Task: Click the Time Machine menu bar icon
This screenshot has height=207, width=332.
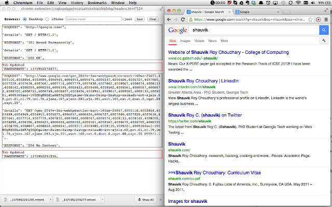Action: click(x=283, y=3)
